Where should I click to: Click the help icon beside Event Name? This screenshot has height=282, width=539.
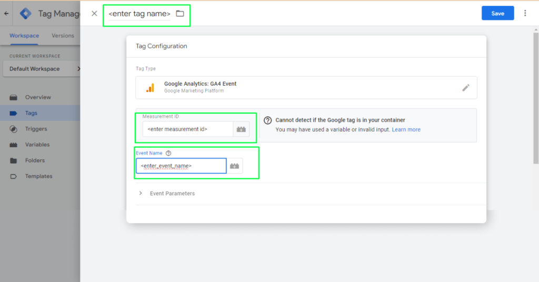(168, 153)
